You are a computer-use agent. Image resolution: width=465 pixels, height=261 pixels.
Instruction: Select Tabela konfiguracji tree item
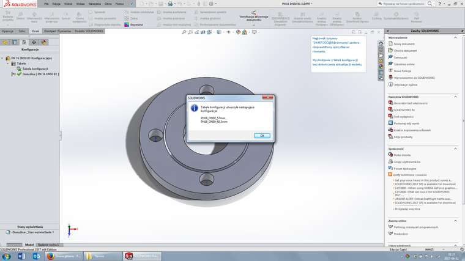click(35, 68)
